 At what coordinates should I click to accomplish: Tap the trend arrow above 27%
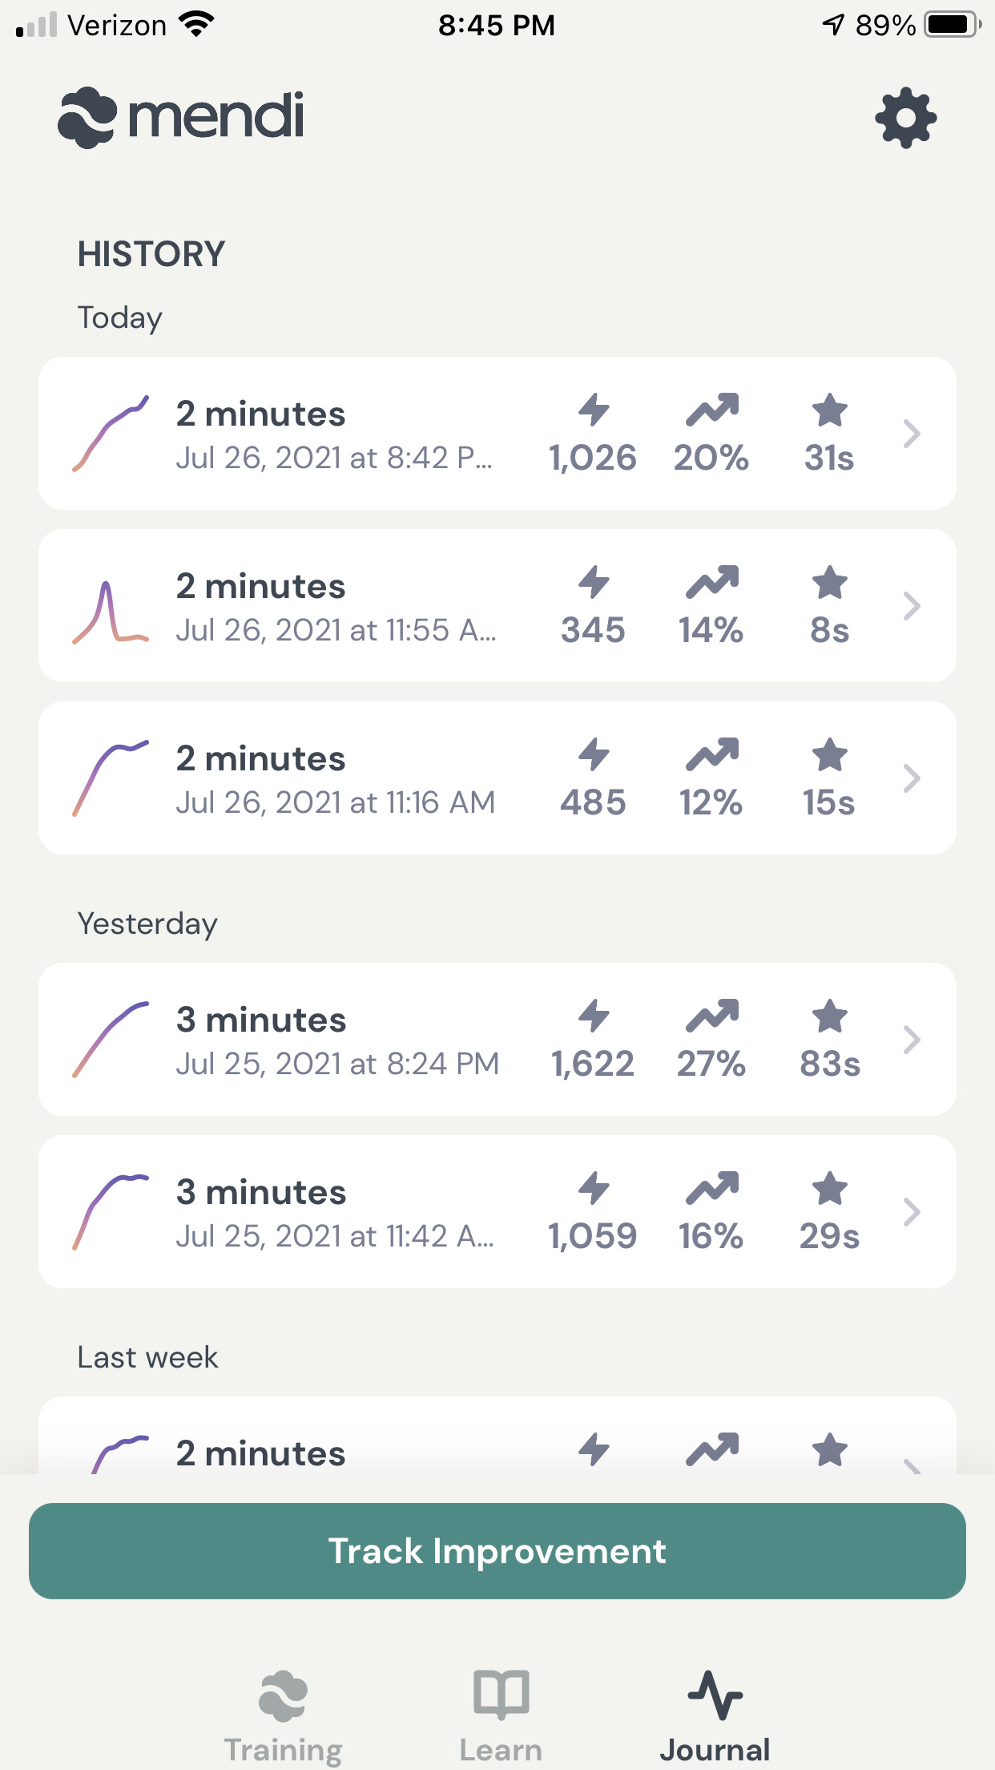click(x=711, y=1016)
